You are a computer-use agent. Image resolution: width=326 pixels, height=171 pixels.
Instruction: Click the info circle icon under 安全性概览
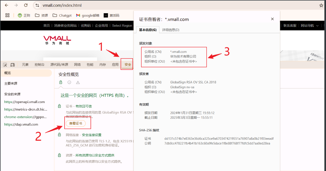click(69, 82)
